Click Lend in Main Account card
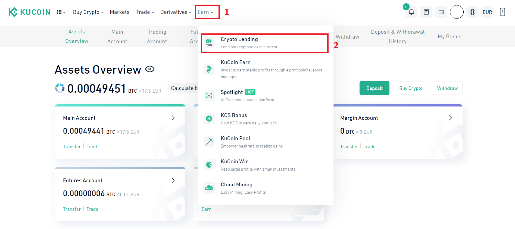 click(x=92, y=147)
